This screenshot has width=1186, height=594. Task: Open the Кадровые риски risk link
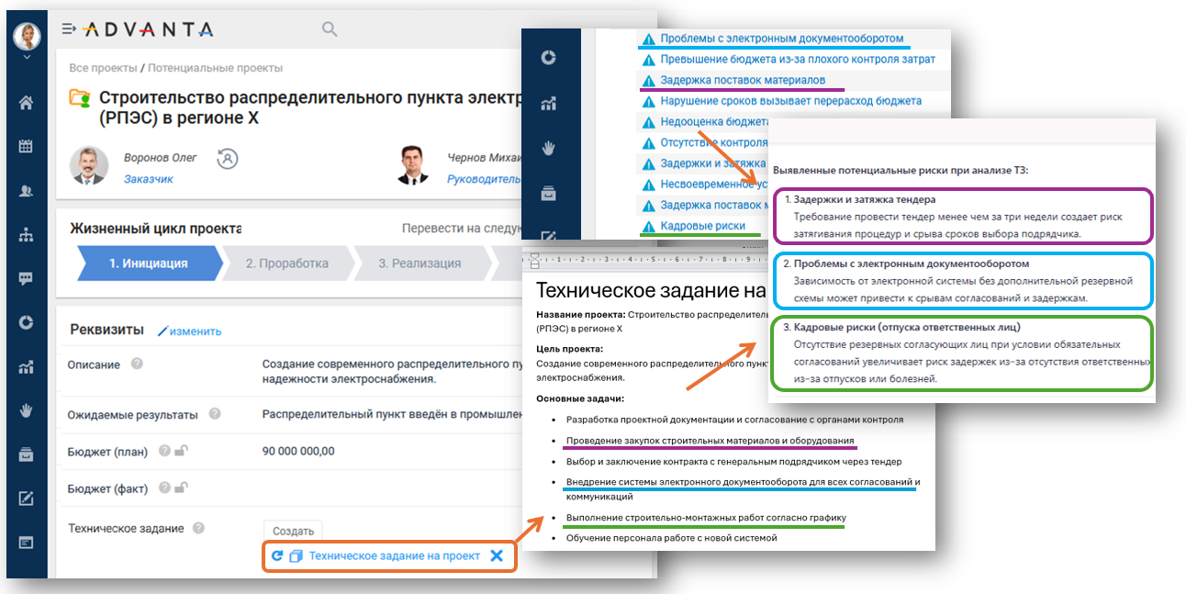[702, 226]
